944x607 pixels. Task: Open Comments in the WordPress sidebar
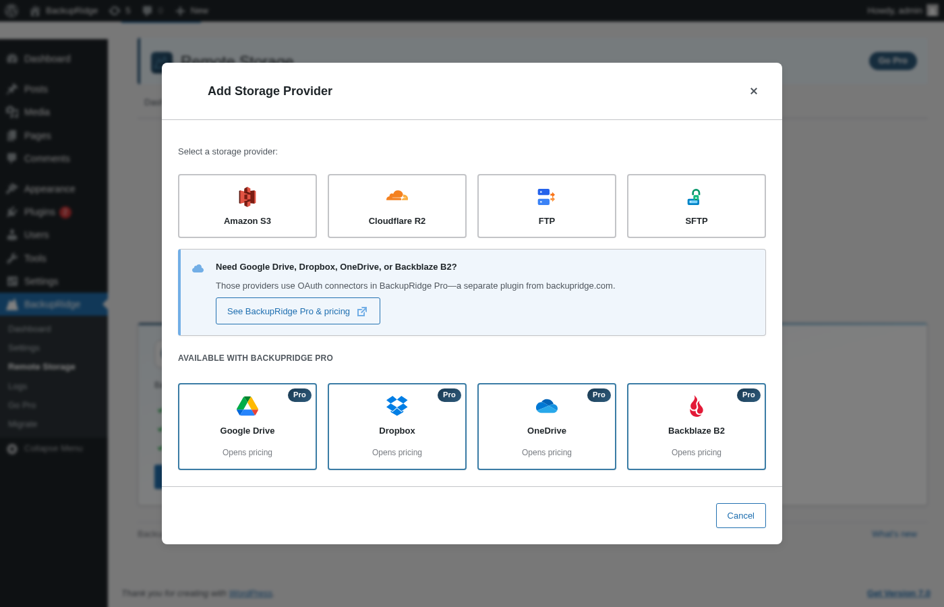tap(54, 158)
